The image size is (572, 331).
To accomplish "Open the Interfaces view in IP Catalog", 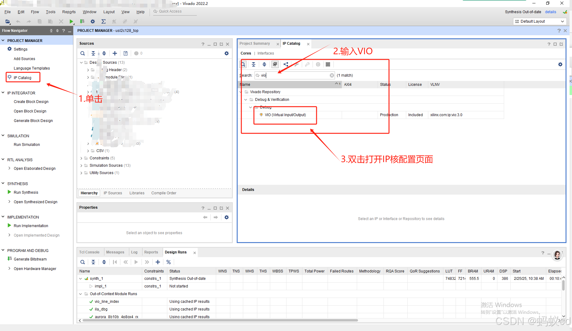I will 266,53.
